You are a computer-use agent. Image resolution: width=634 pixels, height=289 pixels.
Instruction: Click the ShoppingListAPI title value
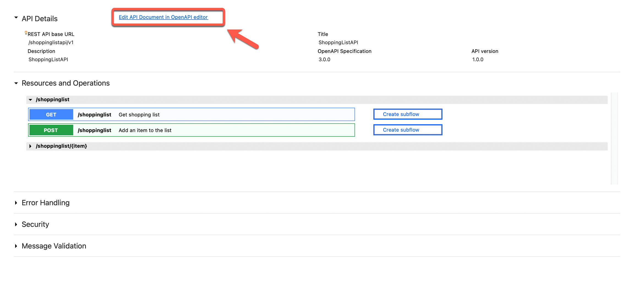coord(338,42)
